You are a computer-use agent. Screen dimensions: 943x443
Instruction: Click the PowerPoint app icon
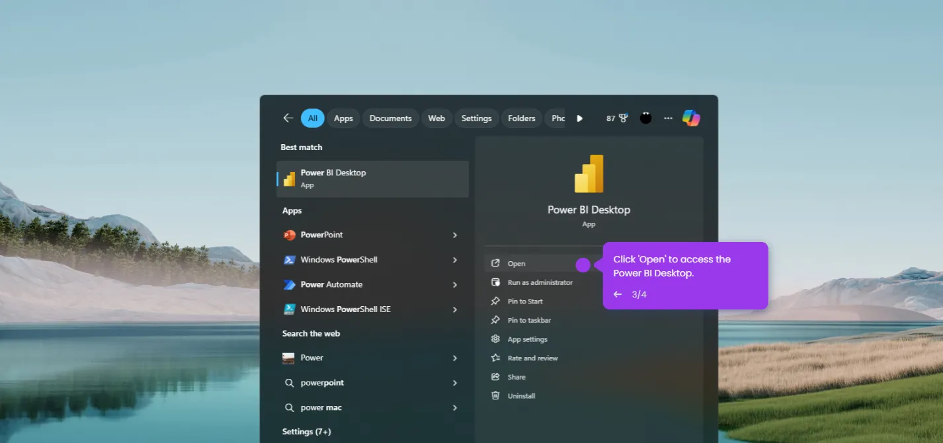click(x=289, y=235)
